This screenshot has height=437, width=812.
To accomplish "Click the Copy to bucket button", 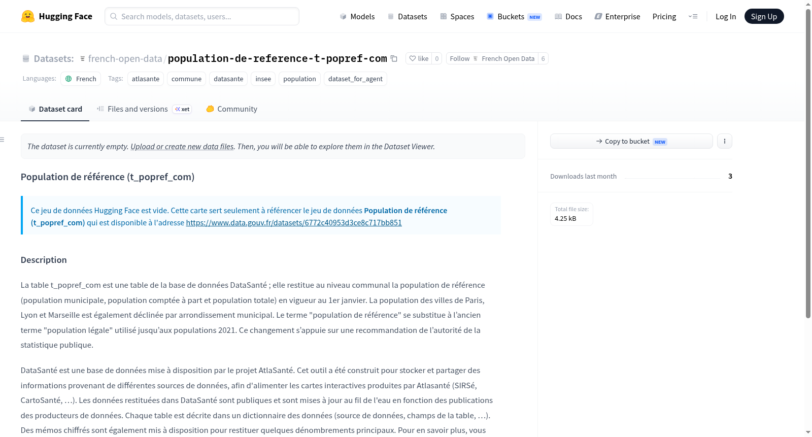I will (x=631, y=141).
